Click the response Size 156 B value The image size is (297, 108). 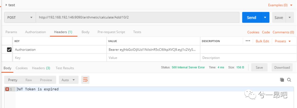240,67
